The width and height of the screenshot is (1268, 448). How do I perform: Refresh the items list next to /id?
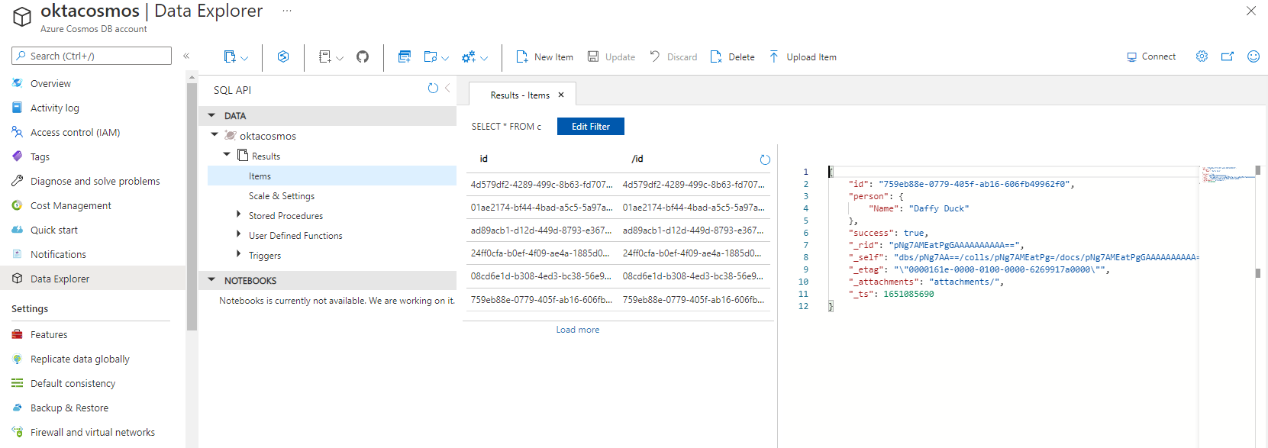tap(765, 160)
